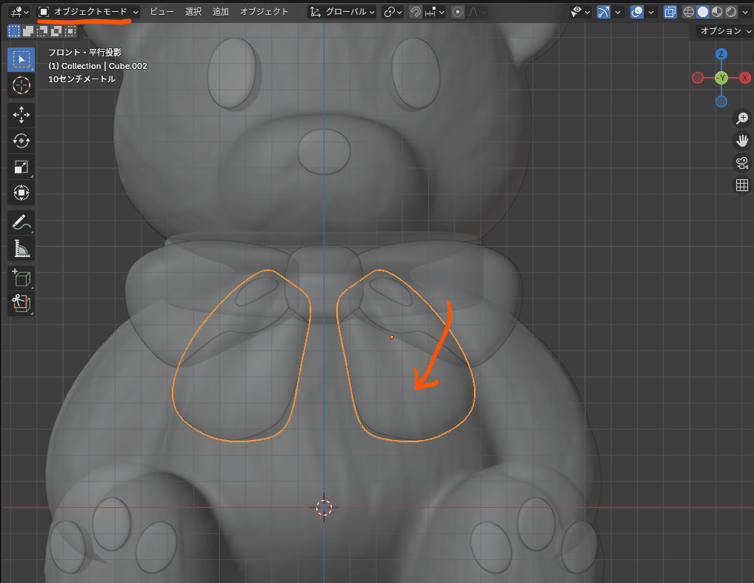This screenshot has height=583, width=754.
Task: Click the negative X axis gizmo circle
Action: [697, 78]
